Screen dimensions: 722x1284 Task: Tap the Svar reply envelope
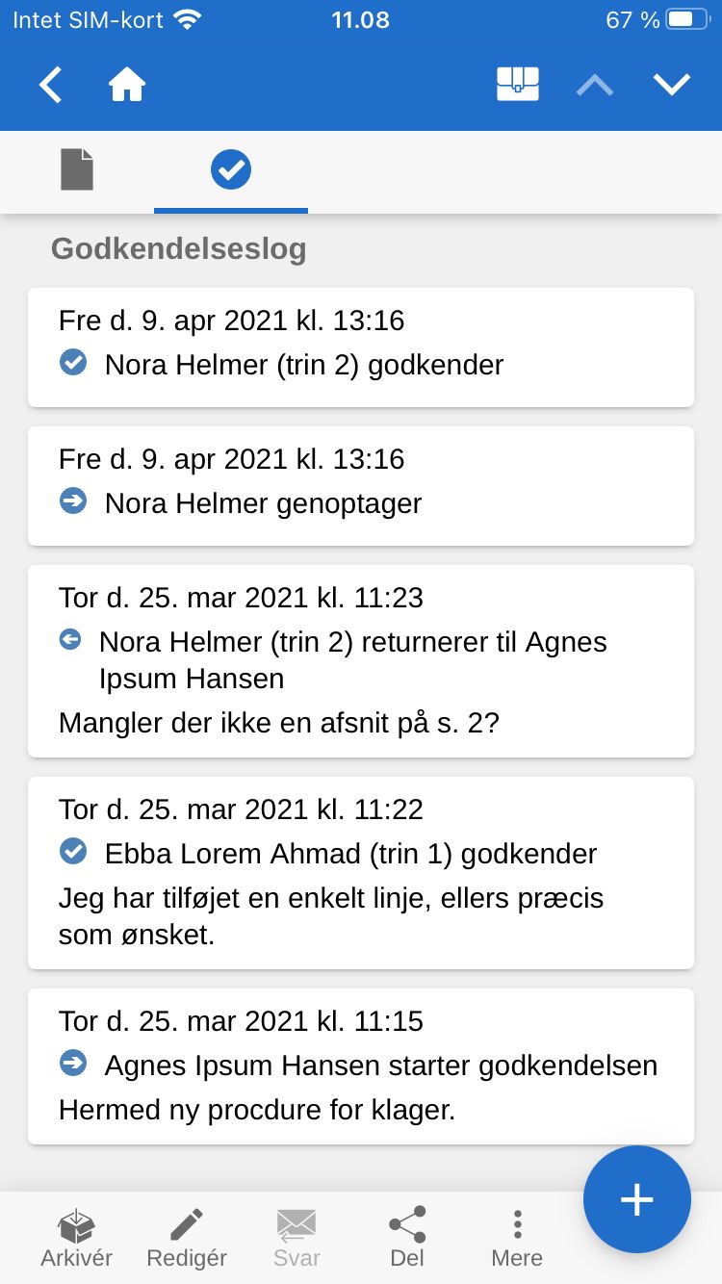point(297,1238)
